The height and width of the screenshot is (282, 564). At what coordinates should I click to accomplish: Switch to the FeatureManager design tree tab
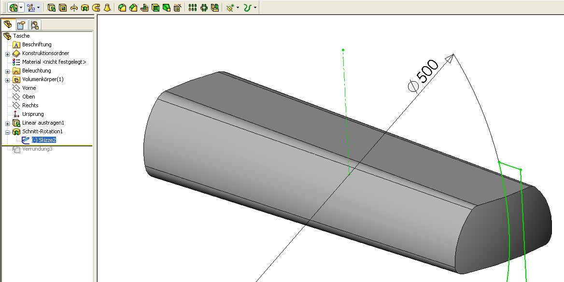(8, 25)
